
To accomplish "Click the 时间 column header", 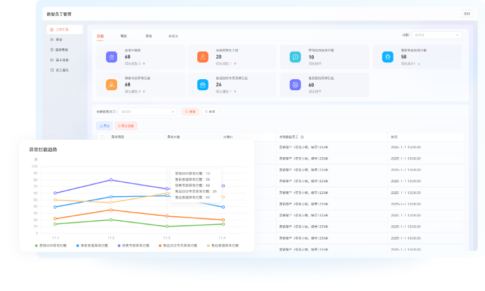I will [394, 137].
